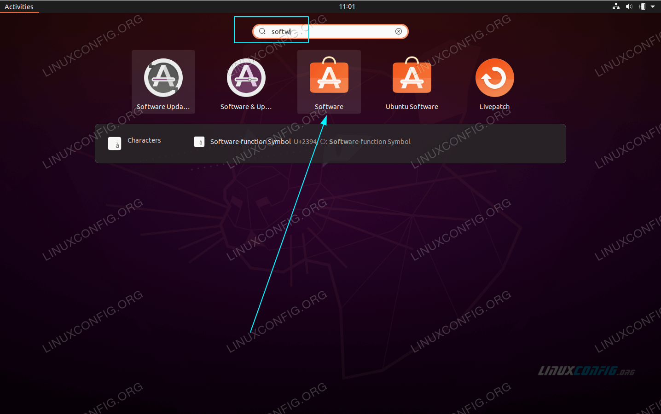Select the Software-function Symbol character tile

199,142
